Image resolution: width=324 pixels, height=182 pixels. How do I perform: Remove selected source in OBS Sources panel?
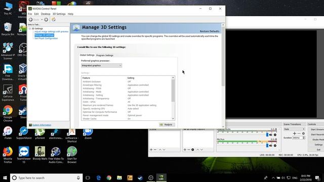(x=189, y=150)
